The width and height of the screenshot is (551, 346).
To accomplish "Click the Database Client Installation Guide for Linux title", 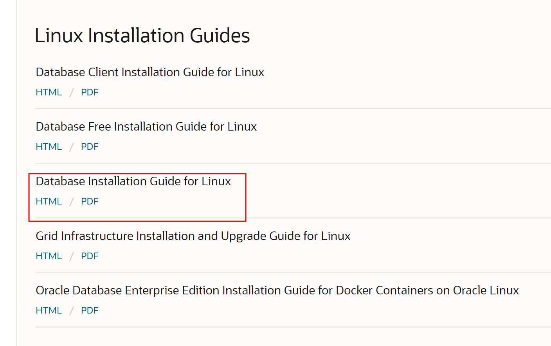I will pyautogui.click(x=150, y=72).
